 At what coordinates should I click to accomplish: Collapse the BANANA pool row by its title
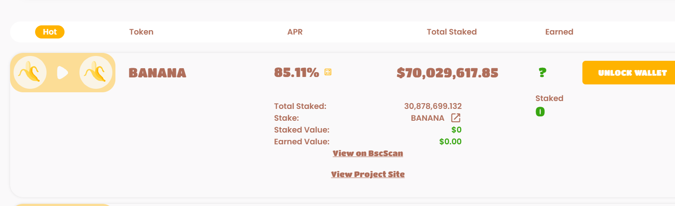pos(158,73)
